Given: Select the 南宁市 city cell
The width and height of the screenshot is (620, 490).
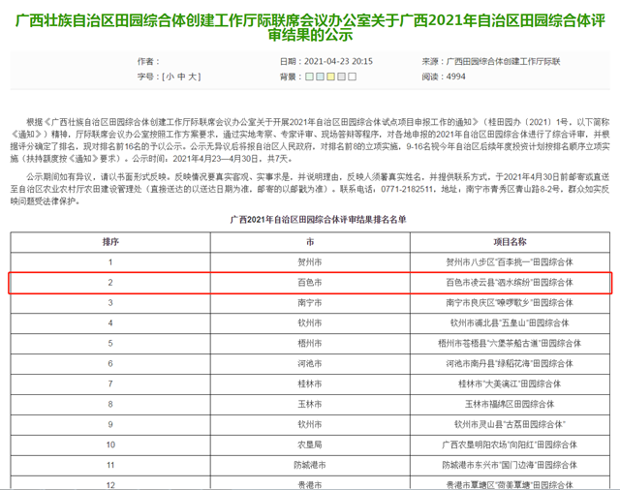Looking at the screenshot, I should (310, 303).
